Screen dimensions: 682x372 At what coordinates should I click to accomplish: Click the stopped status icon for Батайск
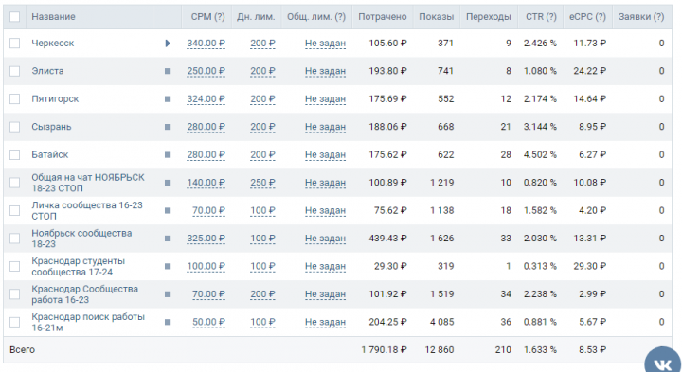point(168,154)
